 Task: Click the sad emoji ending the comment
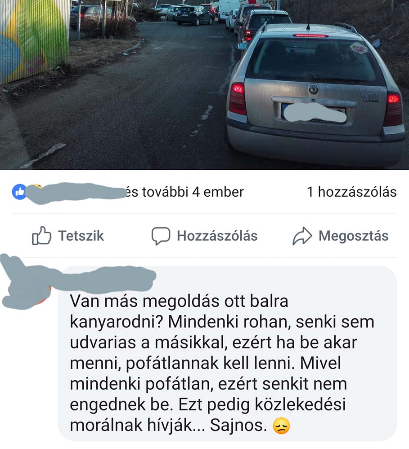coord(281,426)
